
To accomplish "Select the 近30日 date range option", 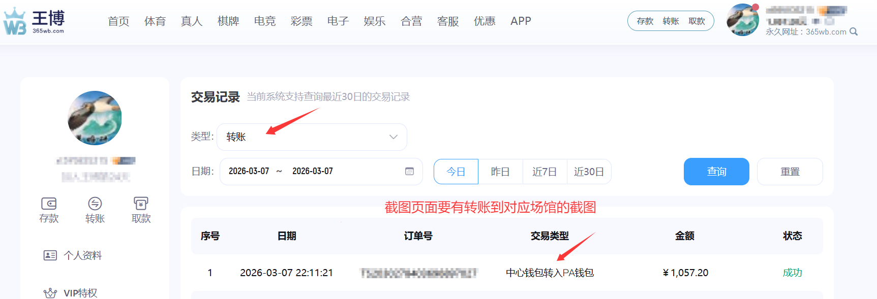I will point(589,172).
